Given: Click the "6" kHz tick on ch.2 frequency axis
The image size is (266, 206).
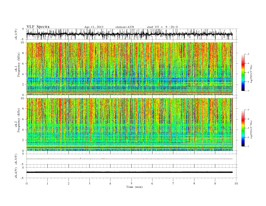Looking at the screenshot, I should tap(24, 119).
